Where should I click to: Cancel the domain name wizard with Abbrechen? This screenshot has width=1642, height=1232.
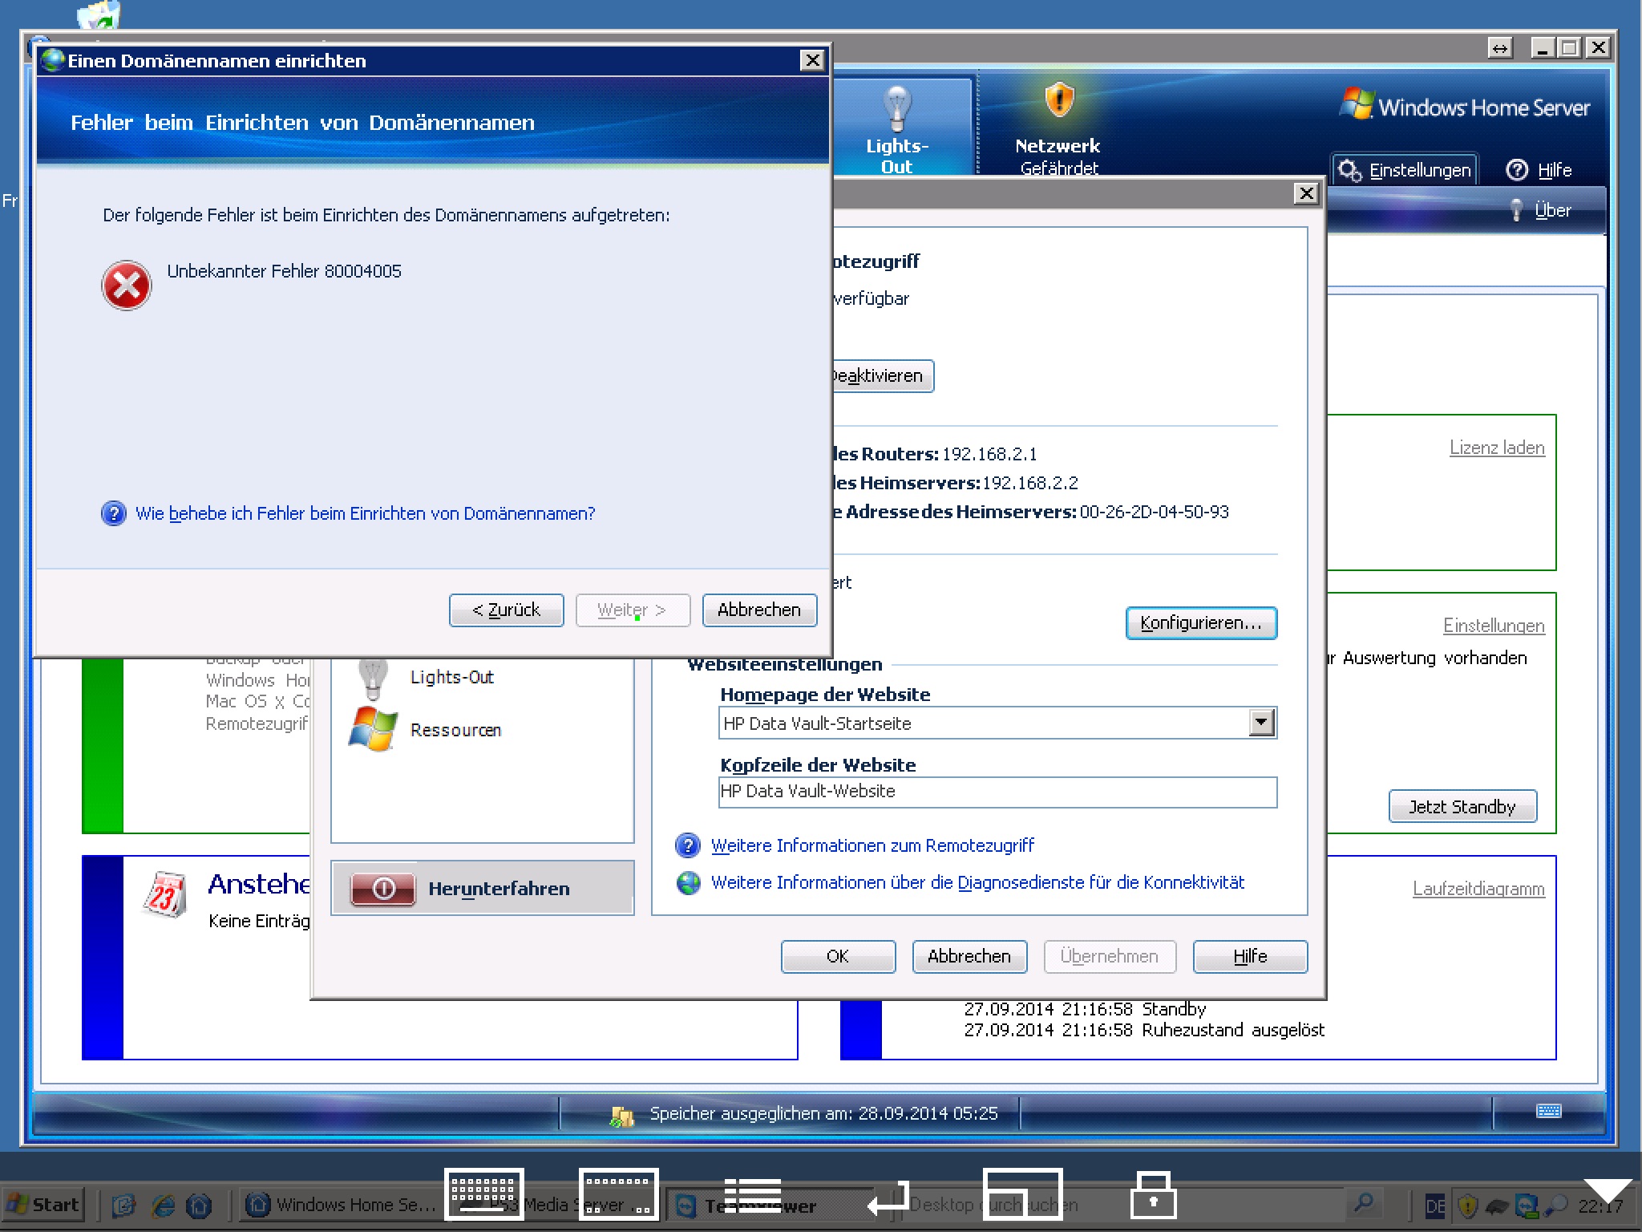click(759, 610)
